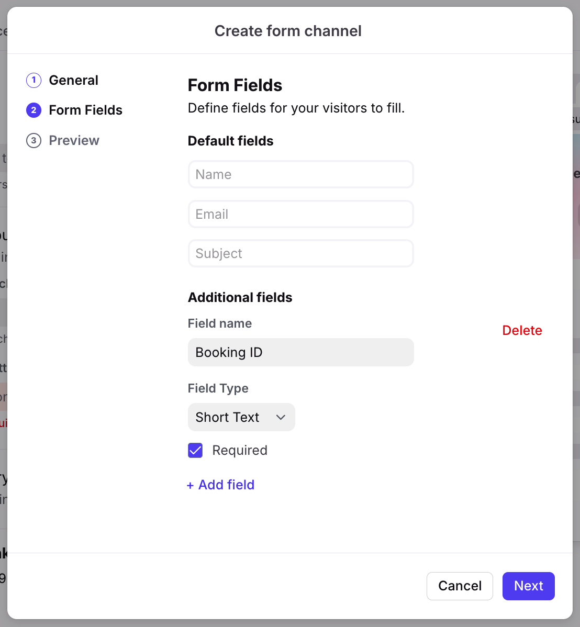This screenshot has width=580, height=627.
Task: Jump to the Preview step
Action: [x=74, y=140]
